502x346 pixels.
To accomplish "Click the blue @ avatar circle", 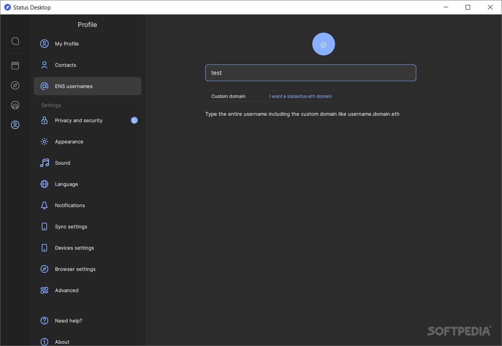I will pos(323,44).
